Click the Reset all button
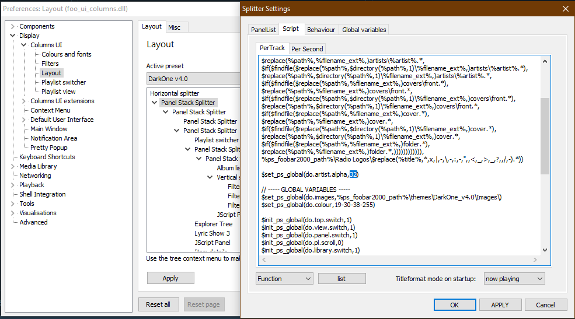Image resolution: width=575 pixels, height=319 pixels. [158, 304]
